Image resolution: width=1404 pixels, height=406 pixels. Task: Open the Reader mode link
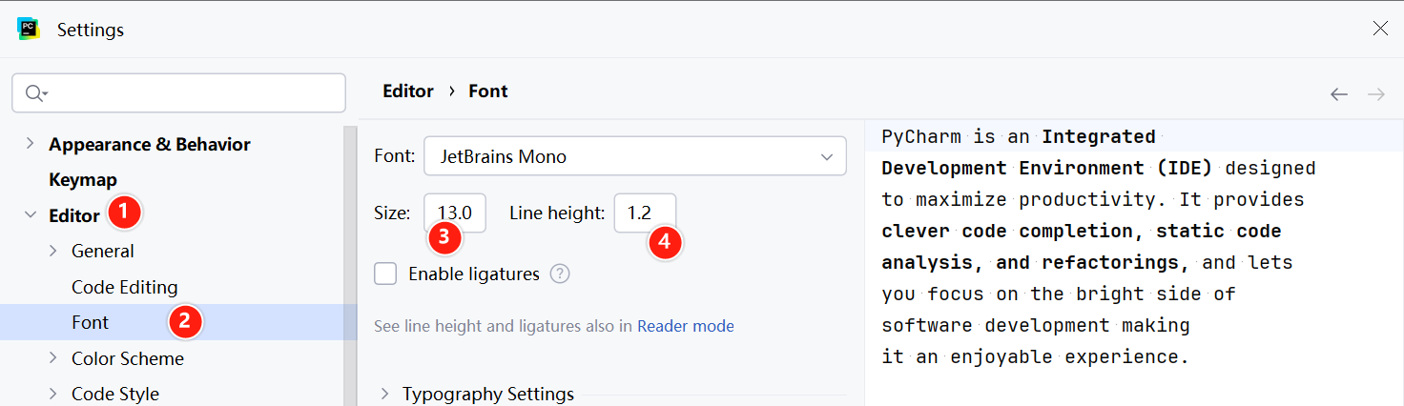pos(686,326)
